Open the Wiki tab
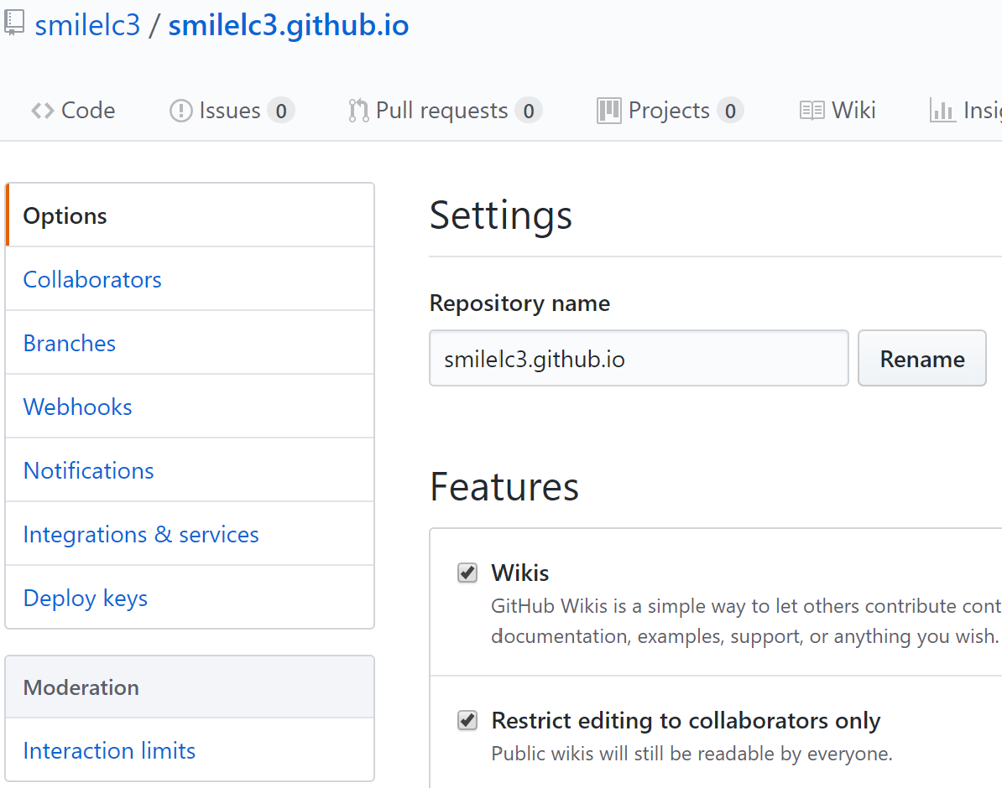The image size is (1002, 788). 838,111
